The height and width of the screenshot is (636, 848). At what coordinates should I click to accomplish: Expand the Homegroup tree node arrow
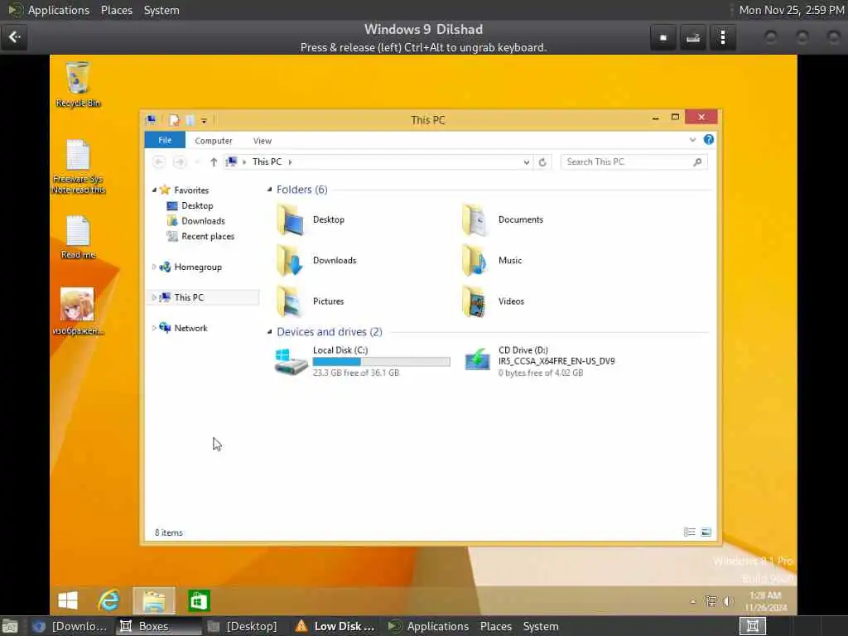(154, 267)
